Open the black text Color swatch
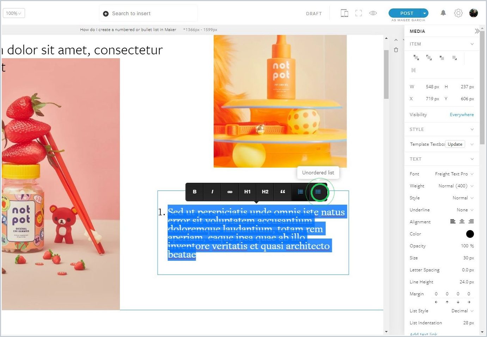Screen dimensions: 487x337 pos(470,234)
